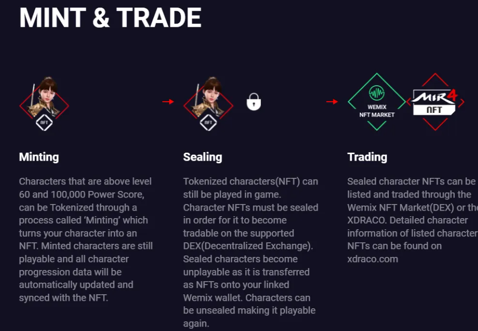Click the NFT badge under Minting character

click(44, 122)
